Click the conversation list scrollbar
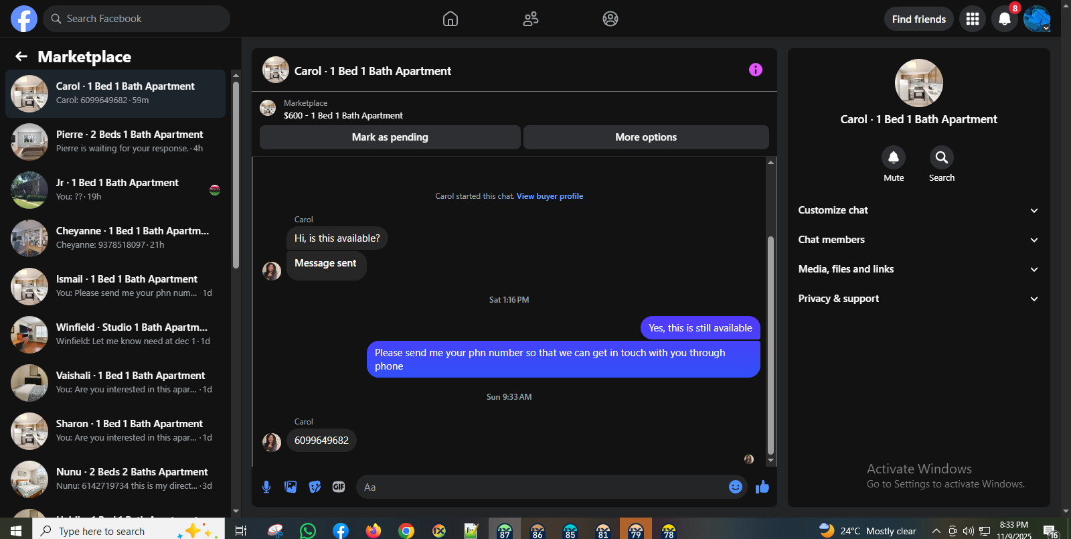1071x539 pixels. (236, 174)
